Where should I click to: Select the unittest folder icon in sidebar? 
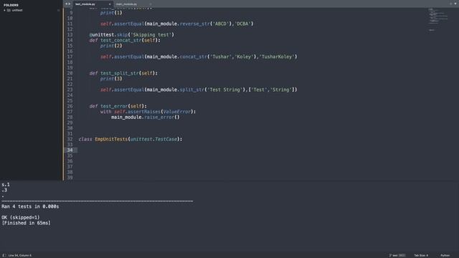[9, 10]
